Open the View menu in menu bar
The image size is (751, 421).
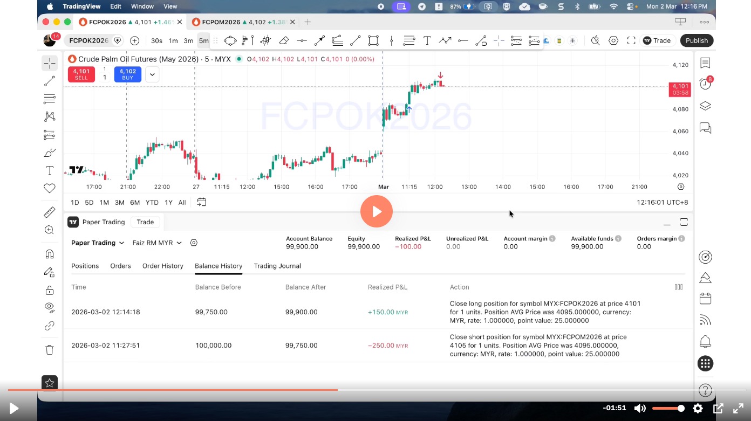click(x=170, y=6)
